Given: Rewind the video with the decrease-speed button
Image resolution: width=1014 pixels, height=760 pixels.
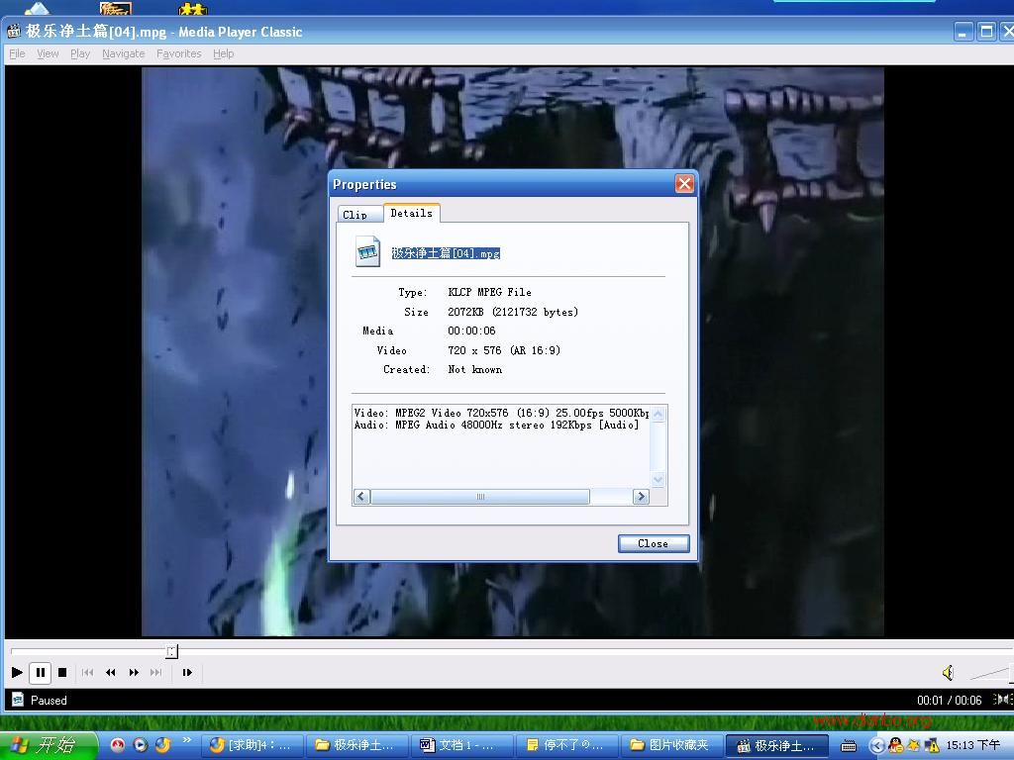Looking at the screenshot, I should point(111,672).
